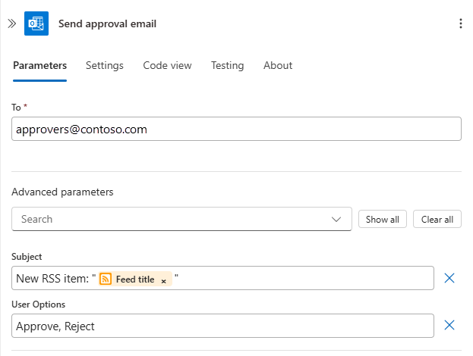Expand the Advanced parameters dropdown chevron
Image resolution: width=473 pixels, height=356 pixels.
337,219
